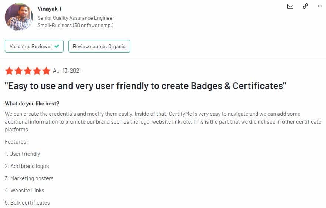Open the reviewer name Vinayak T

pos(50,9)
